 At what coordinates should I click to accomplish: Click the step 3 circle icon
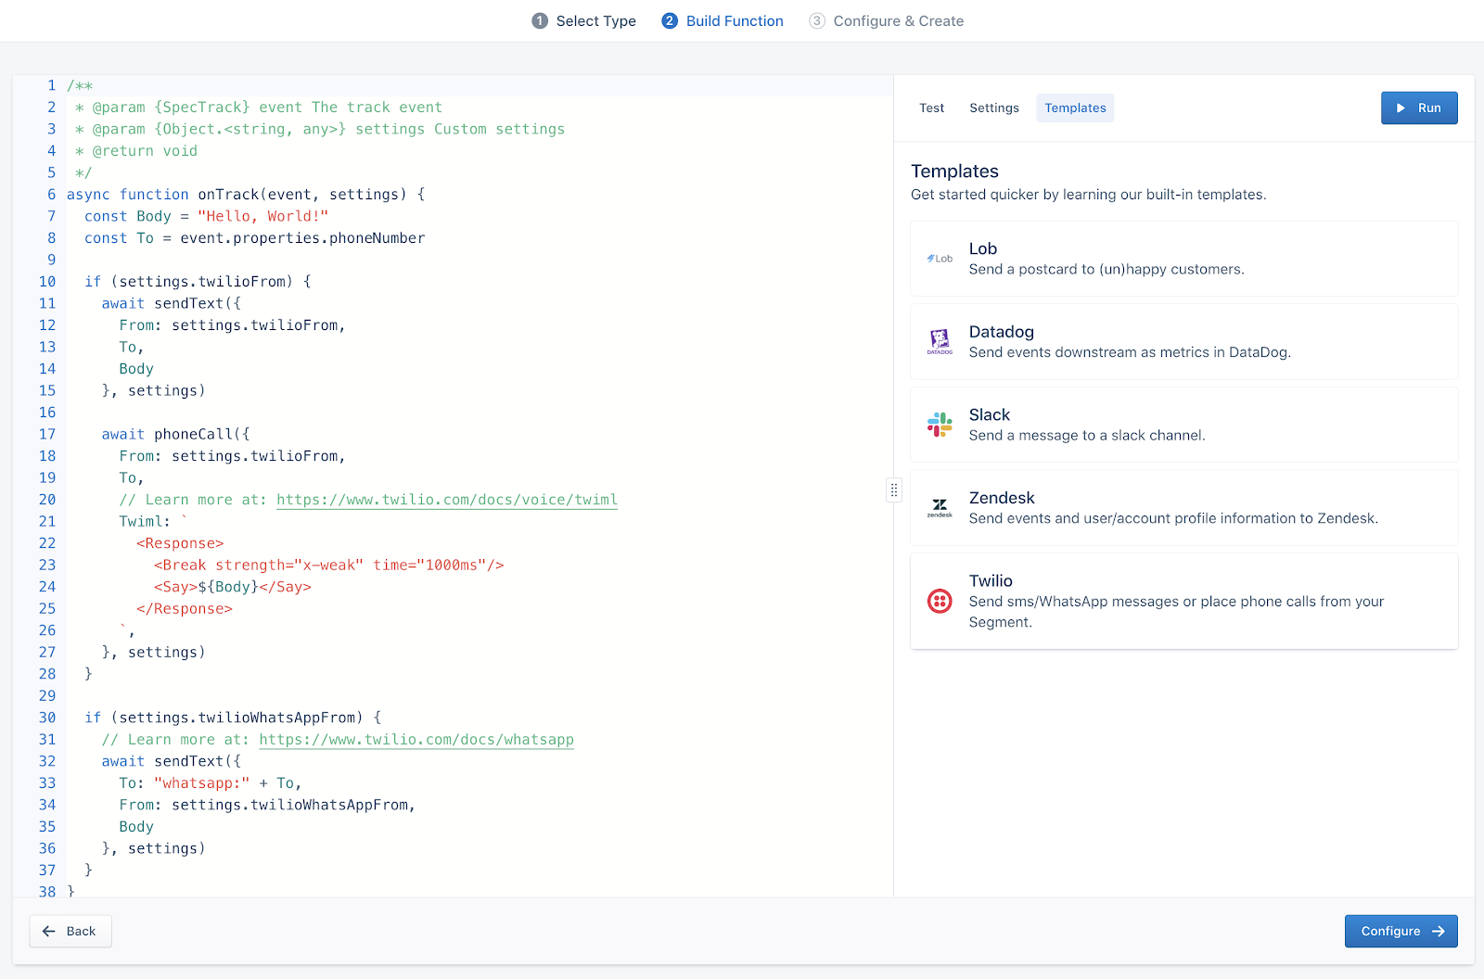tap(817, 21)
